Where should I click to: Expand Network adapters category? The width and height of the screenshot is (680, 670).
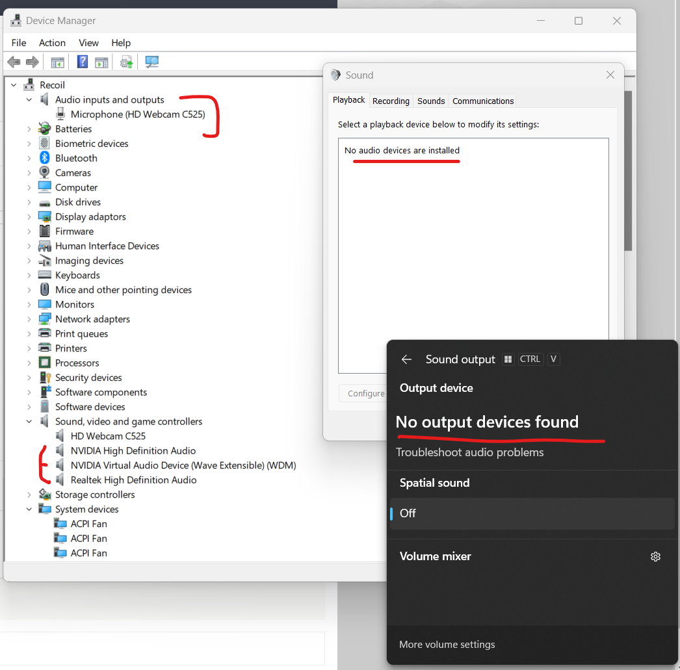[x=29, y=319]
